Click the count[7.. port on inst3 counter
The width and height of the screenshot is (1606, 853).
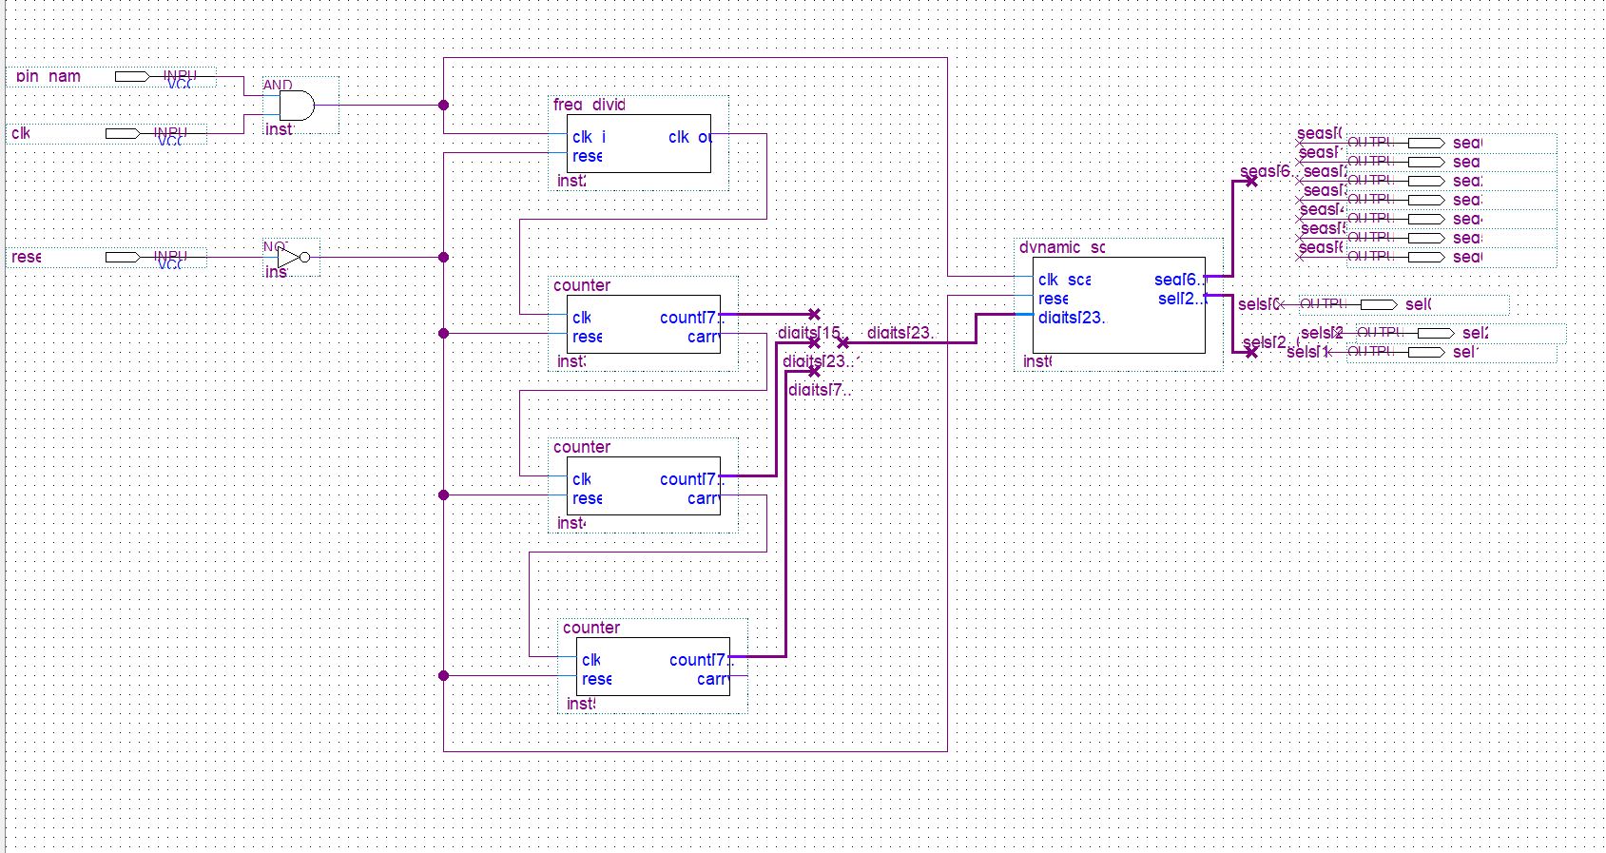tap(691, 318)
